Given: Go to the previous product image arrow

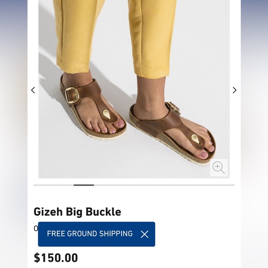Looking at the screenshot, I should coord(33,90).
